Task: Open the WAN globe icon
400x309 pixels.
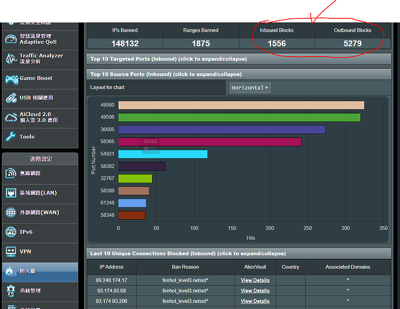Action: [x=11, y=212]
